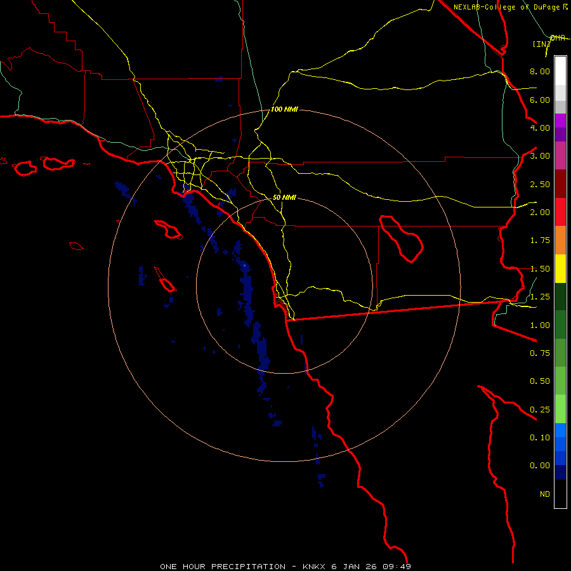Viewport: 571px width, 571px height.
Task: Click the [IN] units label
Action: [542, 44]
